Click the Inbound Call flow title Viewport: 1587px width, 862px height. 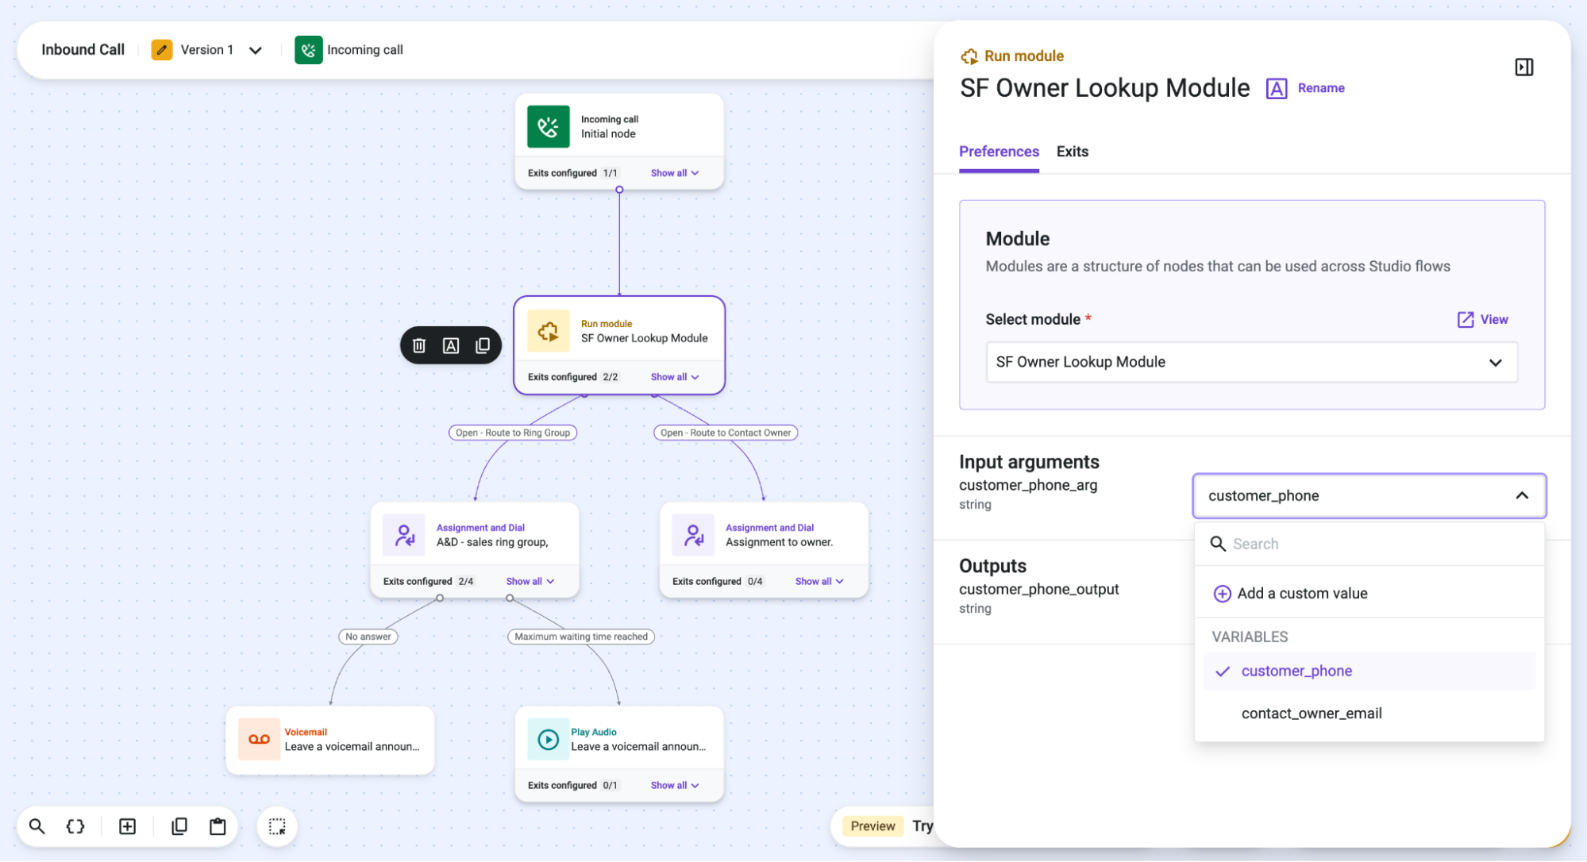click(x=83, y=50)
